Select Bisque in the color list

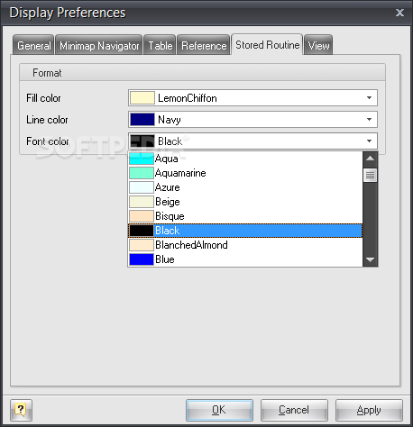click(x=245, y=216)
